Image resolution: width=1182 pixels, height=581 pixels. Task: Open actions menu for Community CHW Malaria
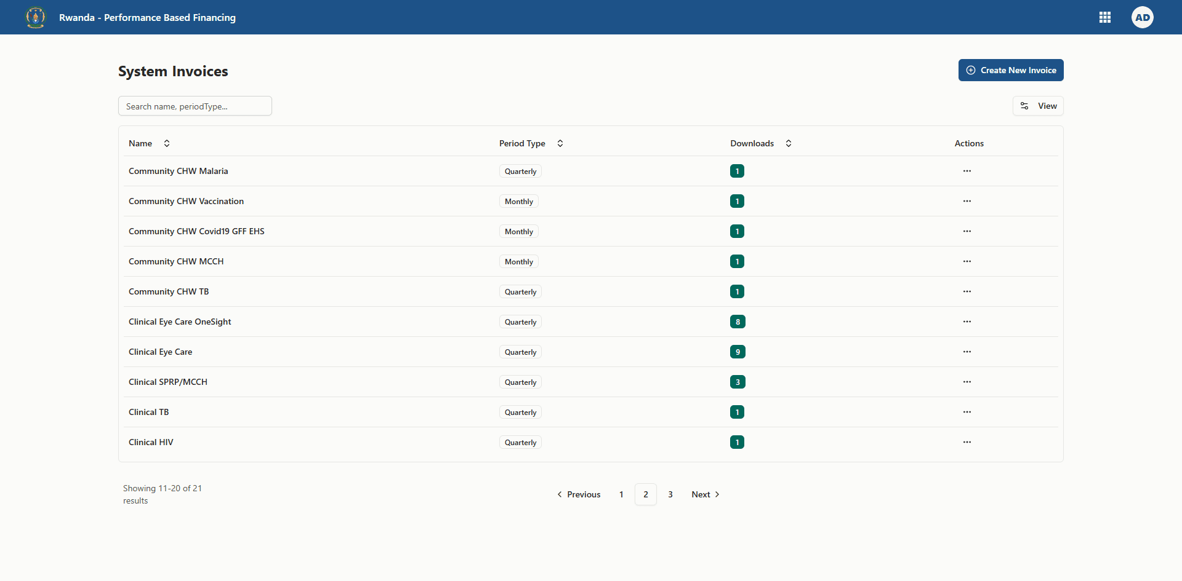(967, 171)
